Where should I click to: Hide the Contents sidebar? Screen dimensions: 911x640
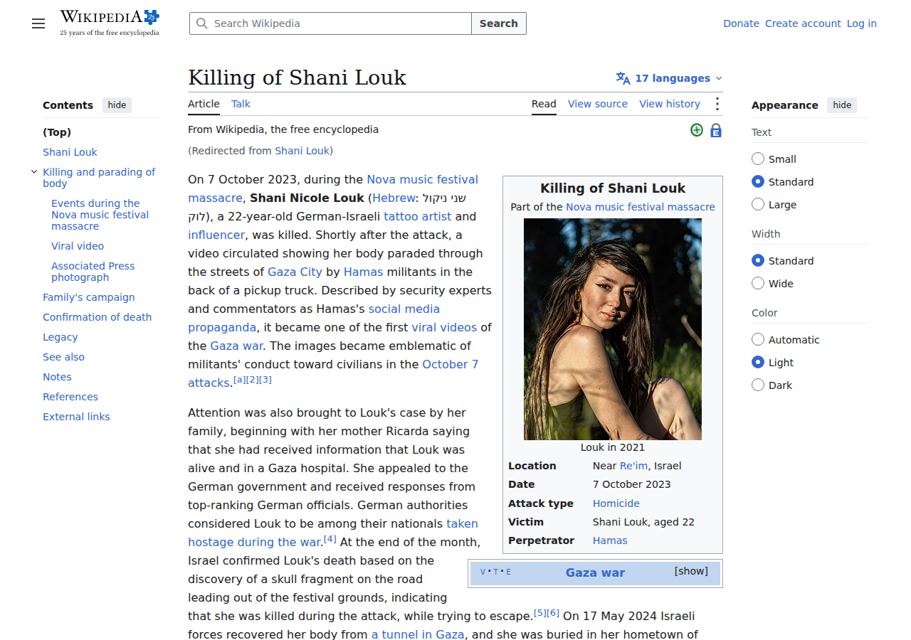(x=117, y=105)
